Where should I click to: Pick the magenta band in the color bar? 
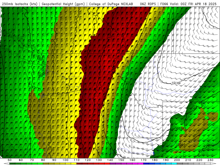pyautogui.click(x=141, y=163)
